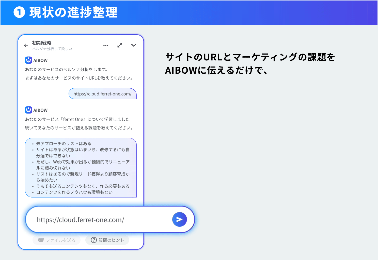Image resolution: width=378 pixels, height=260 pixels.
Task: Click AIBOW's message asking about service issues
Action: [79, 128]
